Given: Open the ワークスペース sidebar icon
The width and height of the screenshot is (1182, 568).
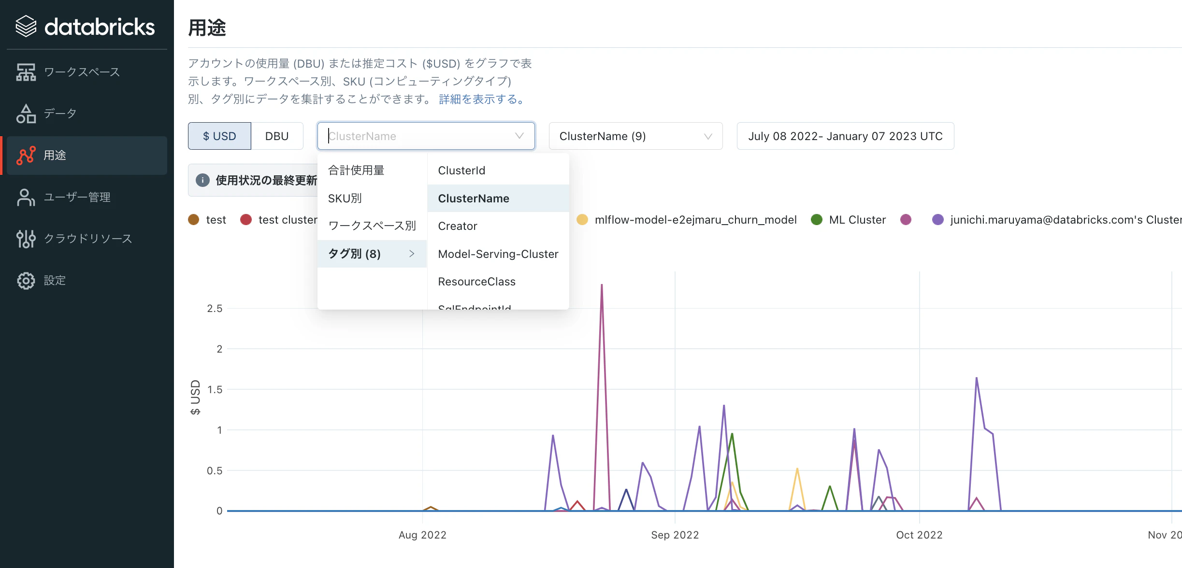Looking at the screenshot, I should coord(26,72).
